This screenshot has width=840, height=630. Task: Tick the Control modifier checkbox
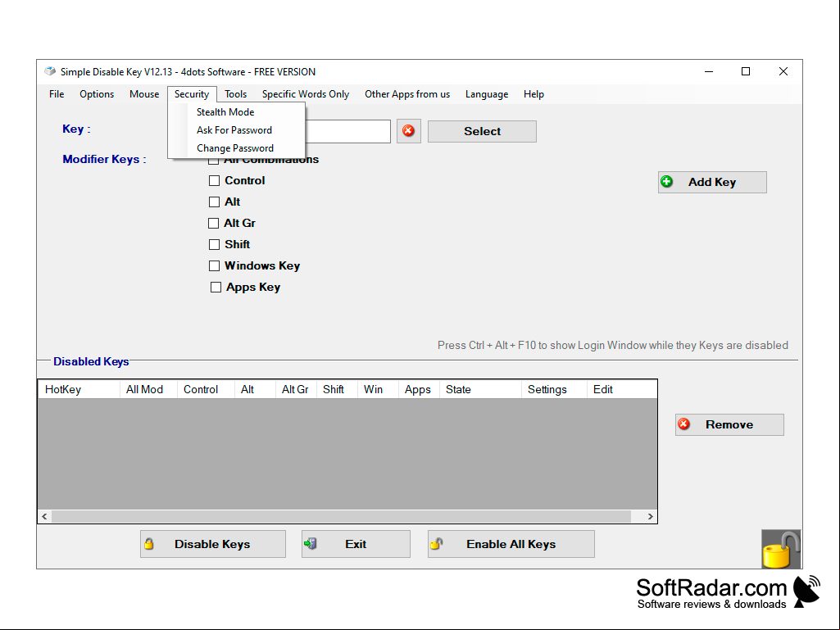point(214,180)
